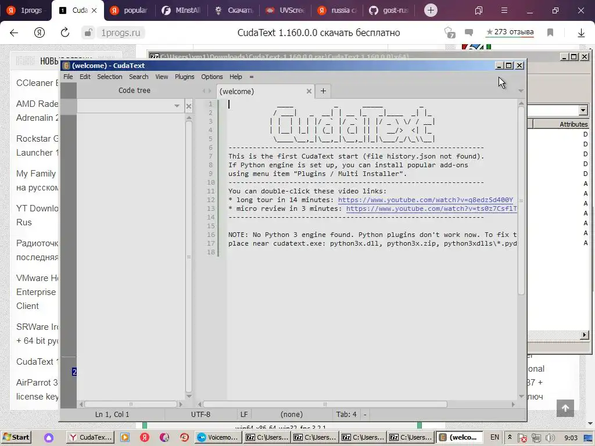Change line endings via LF status field
The image size is (595, 446).
click(x=244, y=415)
